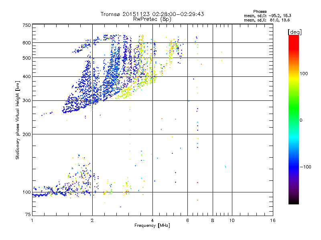
Task: Click the x-axis tick label '16'
Action: pos(273,220)
